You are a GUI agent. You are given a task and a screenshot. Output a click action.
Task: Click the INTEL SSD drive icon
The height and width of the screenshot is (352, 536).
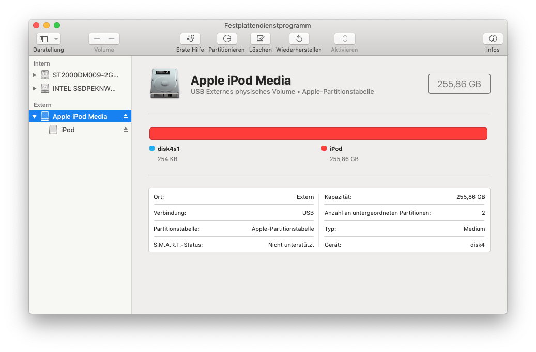point(45,88)
